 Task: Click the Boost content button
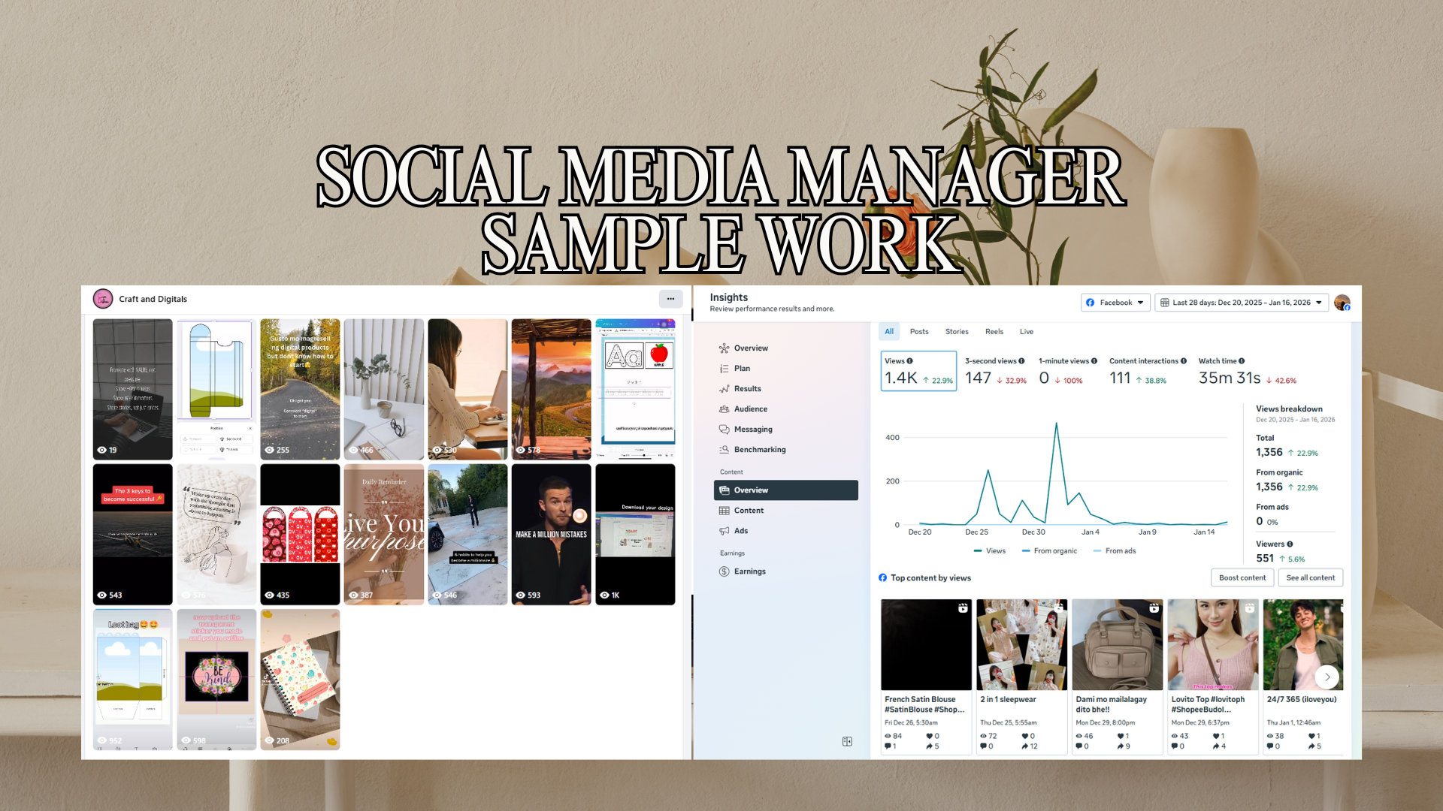coord(1242,577)
